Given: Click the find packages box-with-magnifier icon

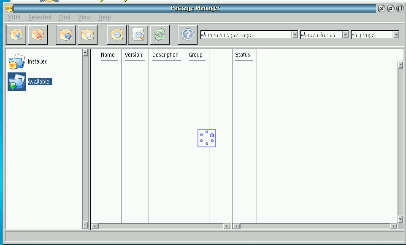Looking at the screenshot, I should click(x=117, y=35).
